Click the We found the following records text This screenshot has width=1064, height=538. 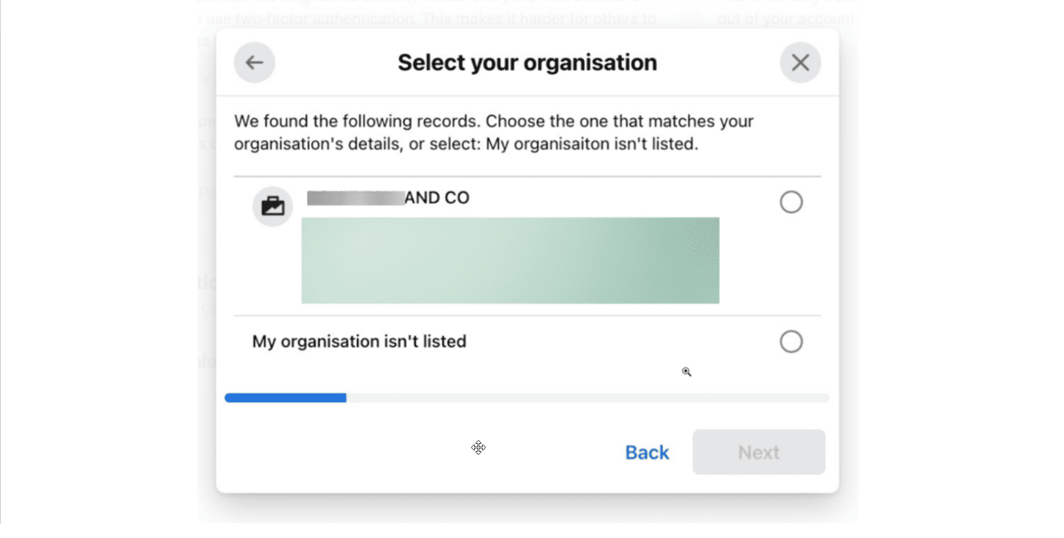pyautogui.click(x=494, y=121)
